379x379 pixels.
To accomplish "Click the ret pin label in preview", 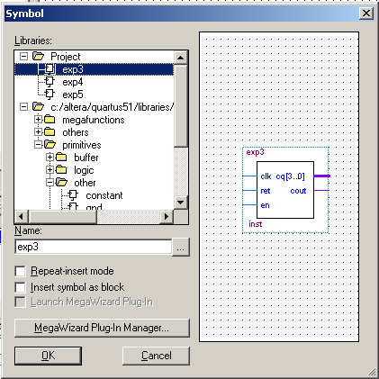I will 266,191.
